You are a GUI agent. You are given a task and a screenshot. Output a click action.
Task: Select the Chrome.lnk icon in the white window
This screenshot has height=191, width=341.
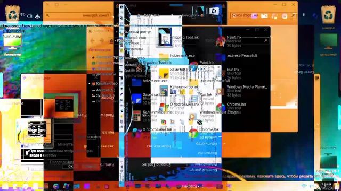(x=193, y=133)
